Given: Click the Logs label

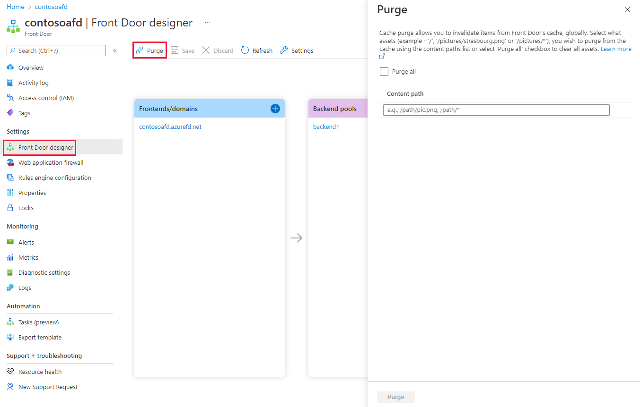Looking at the screenshot, I should click(x=25, y=288).
